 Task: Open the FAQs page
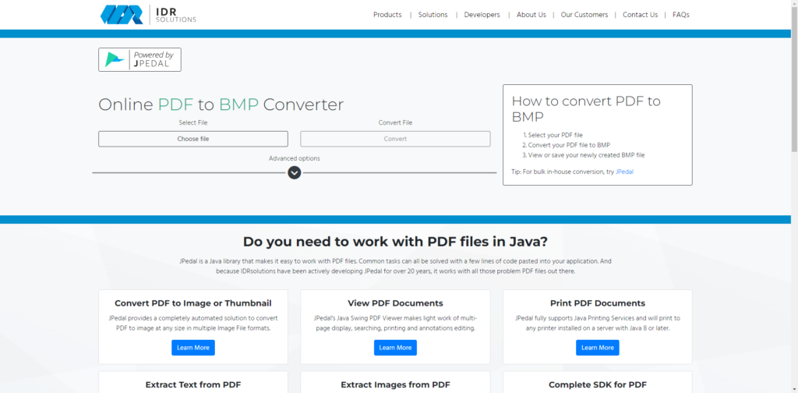[681, 15]
